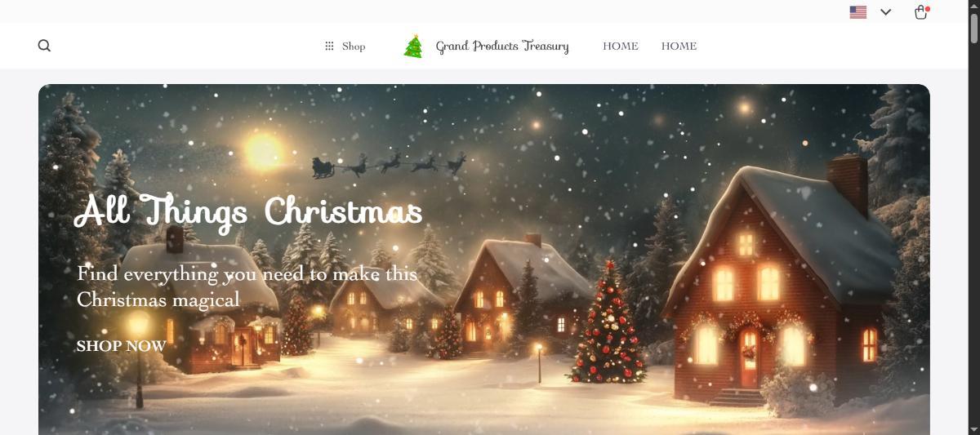Click the Santa sleigh silhouette in banner

[389, 164]
